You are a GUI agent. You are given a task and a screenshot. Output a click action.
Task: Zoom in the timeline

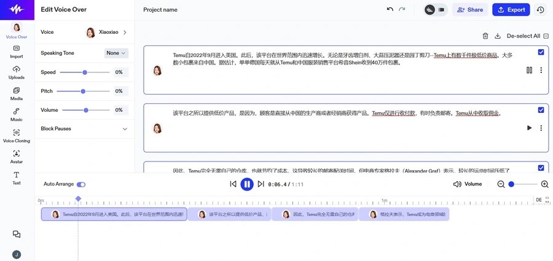click(x=544, y=184)
